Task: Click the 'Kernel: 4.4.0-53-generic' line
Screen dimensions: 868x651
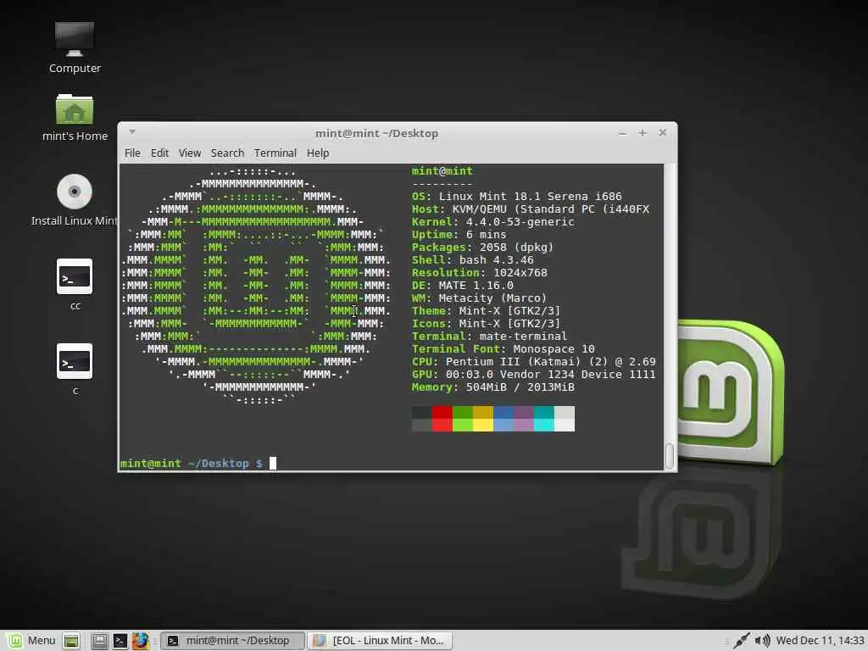Action: pos(492,222)
